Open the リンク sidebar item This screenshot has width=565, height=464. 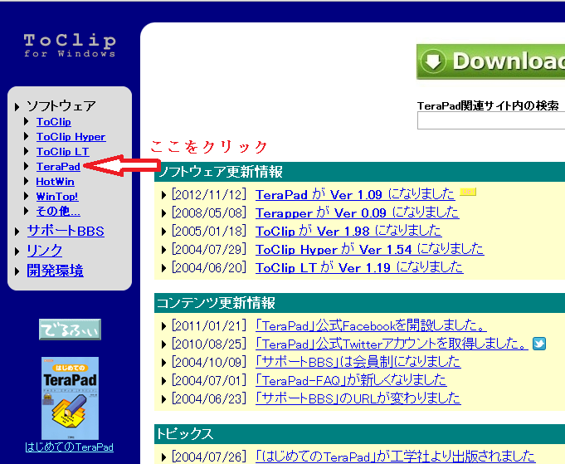(x=45, y=251)
